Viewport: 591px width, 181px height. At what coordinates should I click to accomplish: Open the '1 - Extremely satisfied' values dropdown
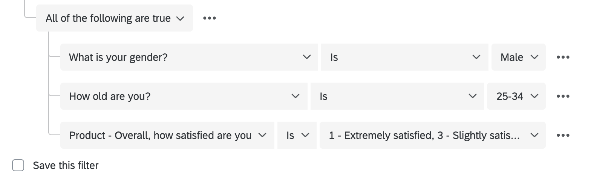coord(432,135)
